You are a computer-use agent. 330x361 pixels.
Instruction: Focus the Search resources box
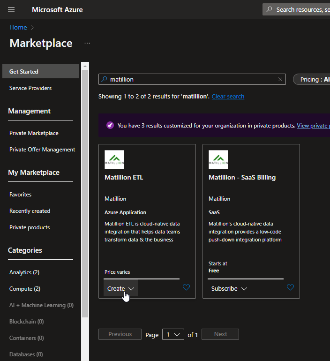296,9
